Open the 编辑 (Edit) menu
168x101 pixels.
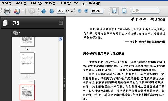point(22,3)
